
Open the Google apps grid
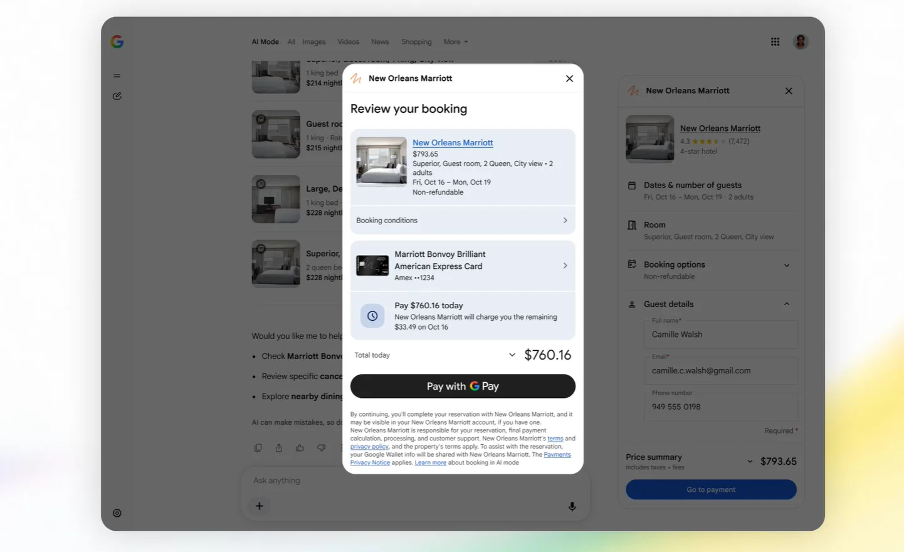(x=775, y=42)
